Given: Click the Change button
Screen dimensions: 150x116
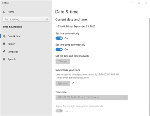Looking at the screenshot, I should click(x=63, y=61).
